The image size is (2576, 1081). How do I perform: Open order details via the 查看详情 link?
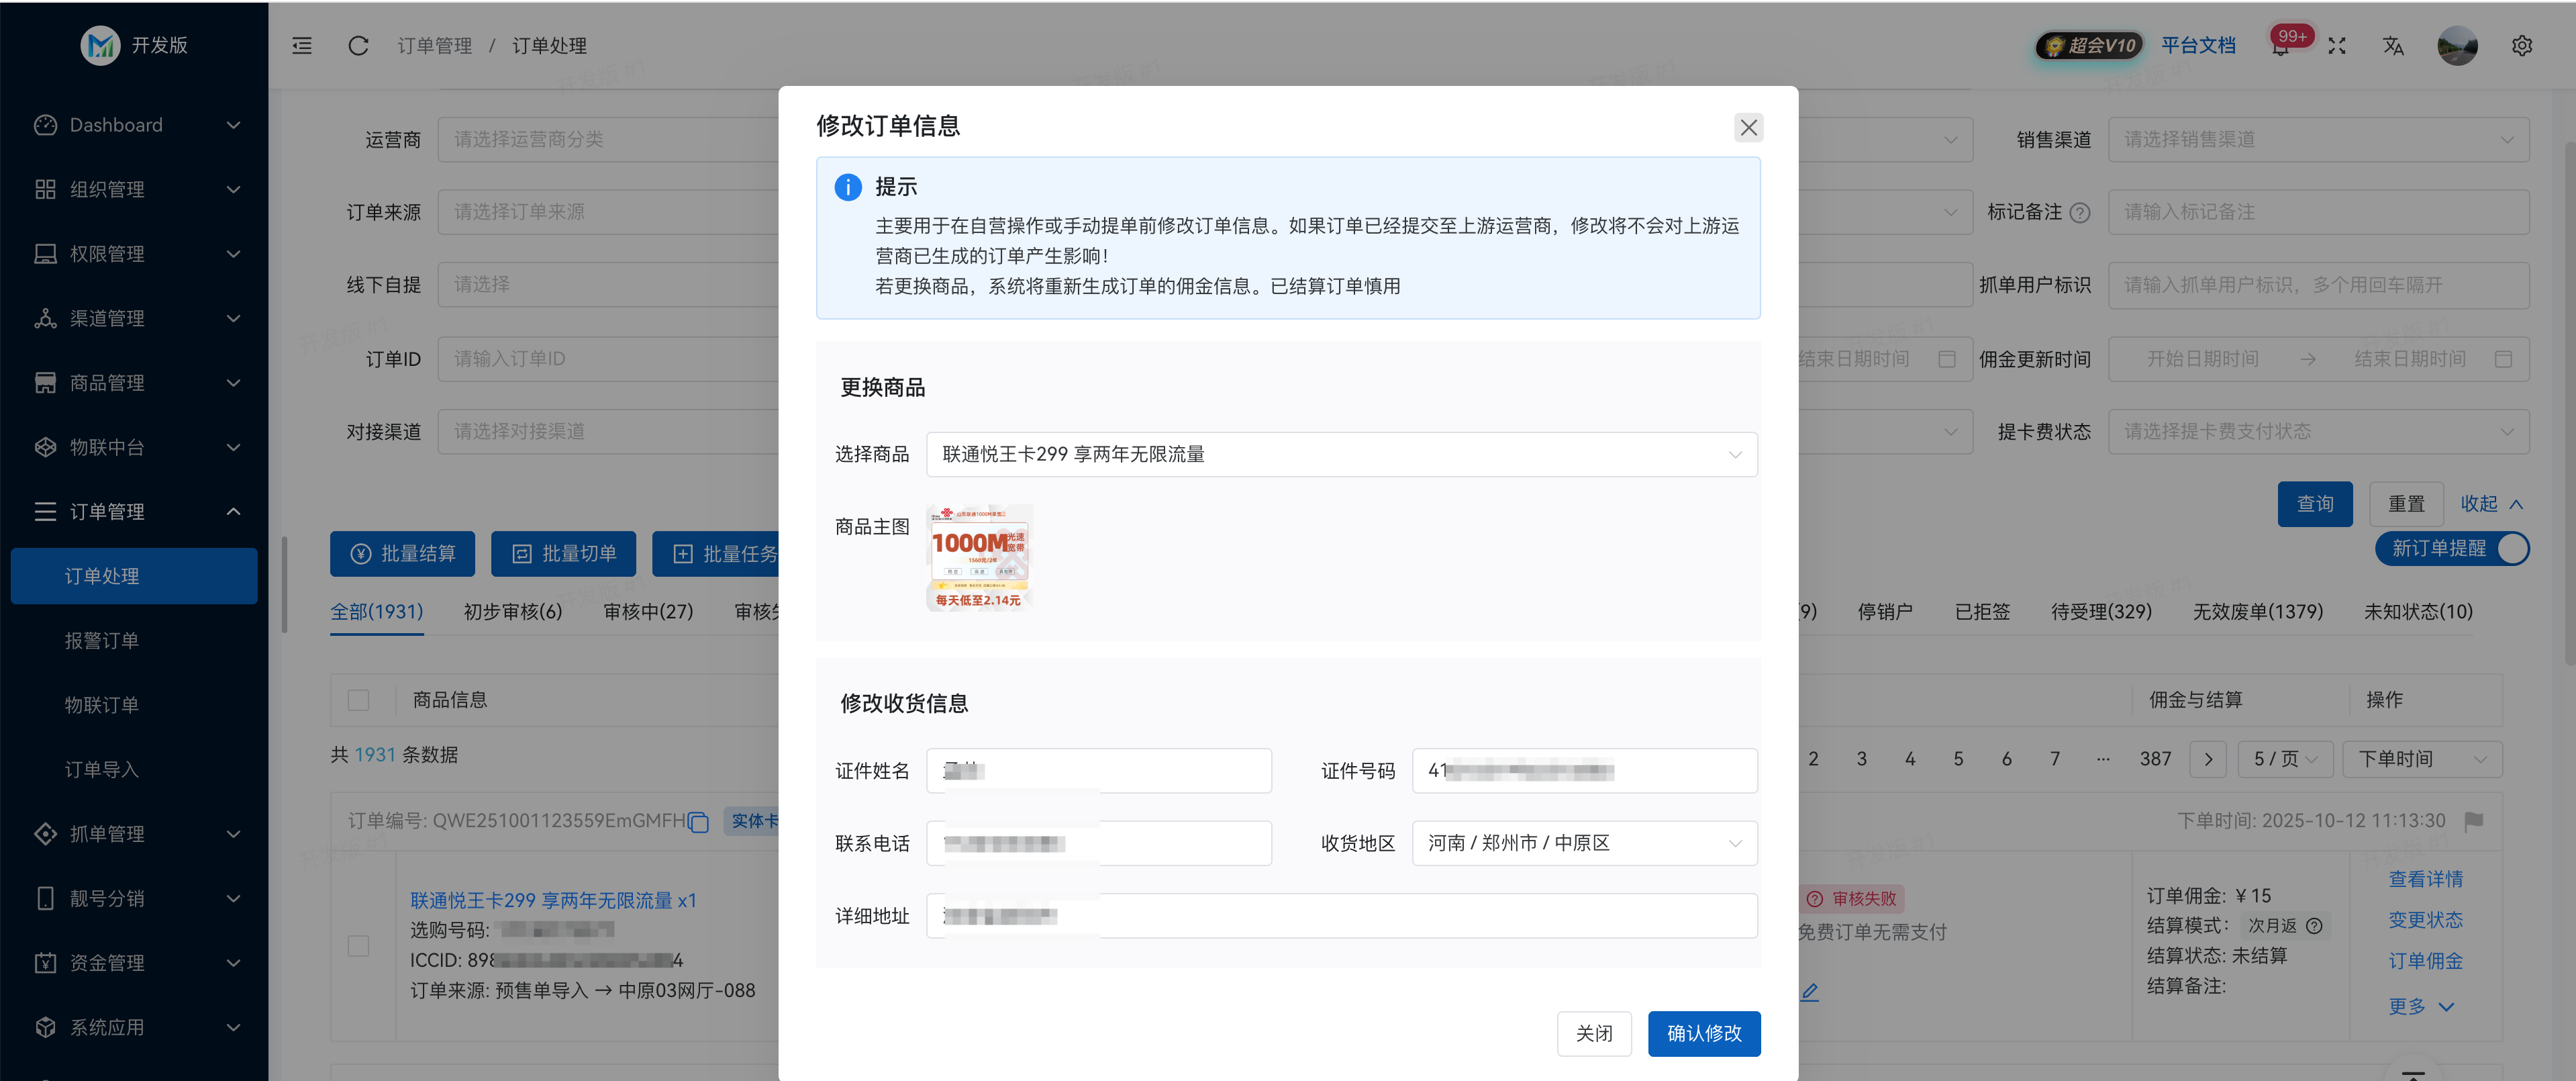click(x=2426, y=879)
